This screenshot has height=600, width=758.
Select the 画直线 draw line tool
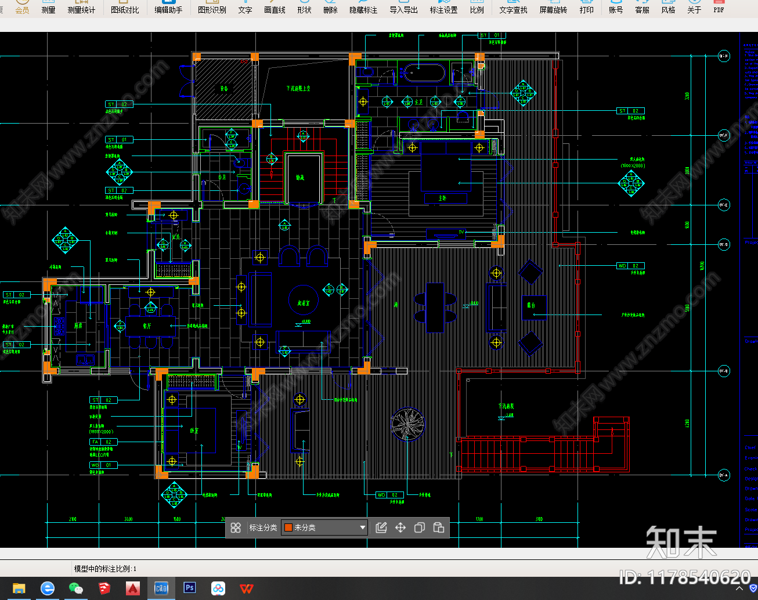point(275,7)
